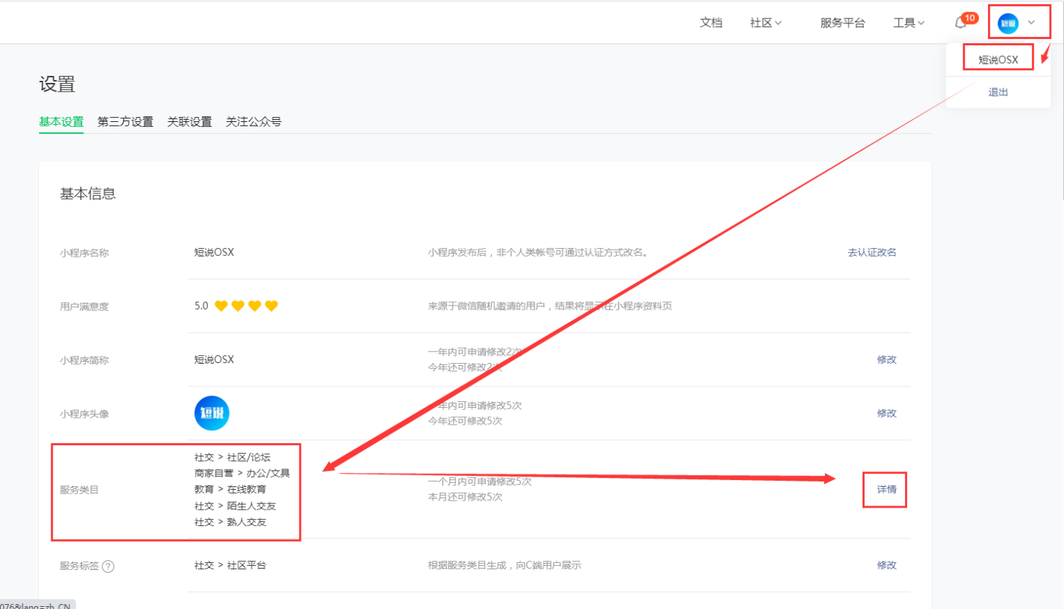Image resolution: width=1064 pixels, height=609 pixels.
Task: Open the 关注公众号 tab
Action: pyautogui.click(x=253, y=121)
